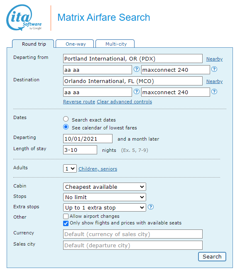Open help icon beside departure maxconnect field
This screenshot has width=235, height=273.
click(x=214, y=69)
